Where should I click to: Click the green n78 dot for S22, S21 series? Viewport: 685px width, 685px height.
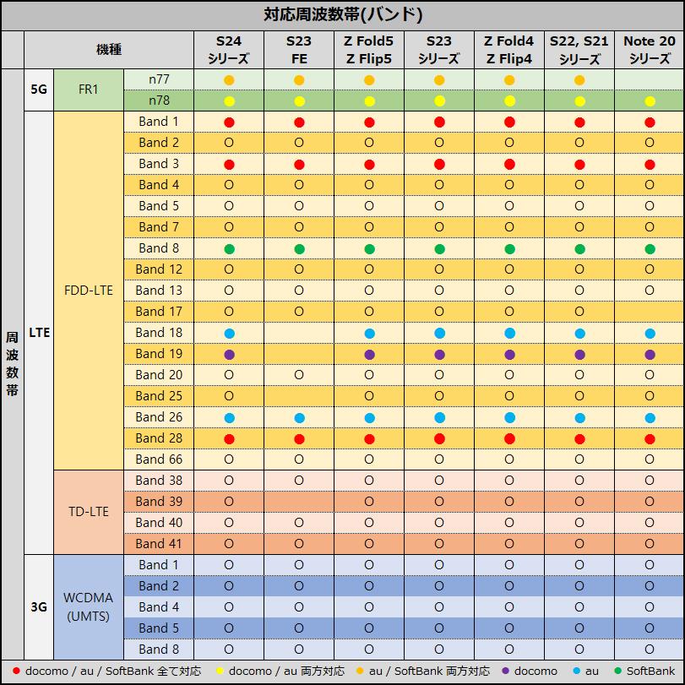579,100
